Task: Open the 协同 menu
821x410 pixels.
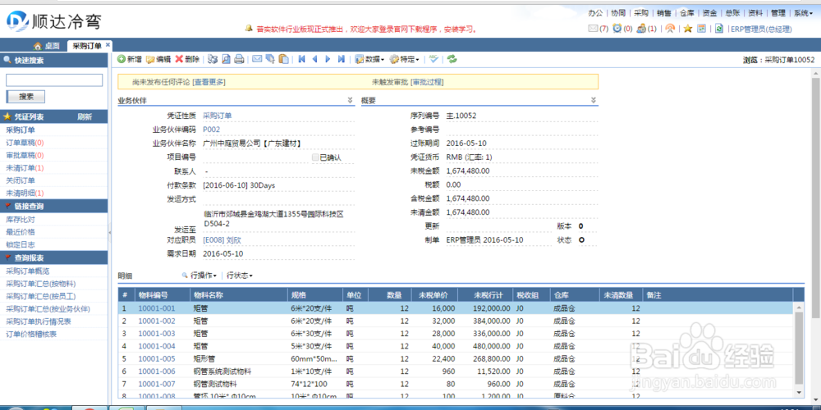Action: pos(618,13)
